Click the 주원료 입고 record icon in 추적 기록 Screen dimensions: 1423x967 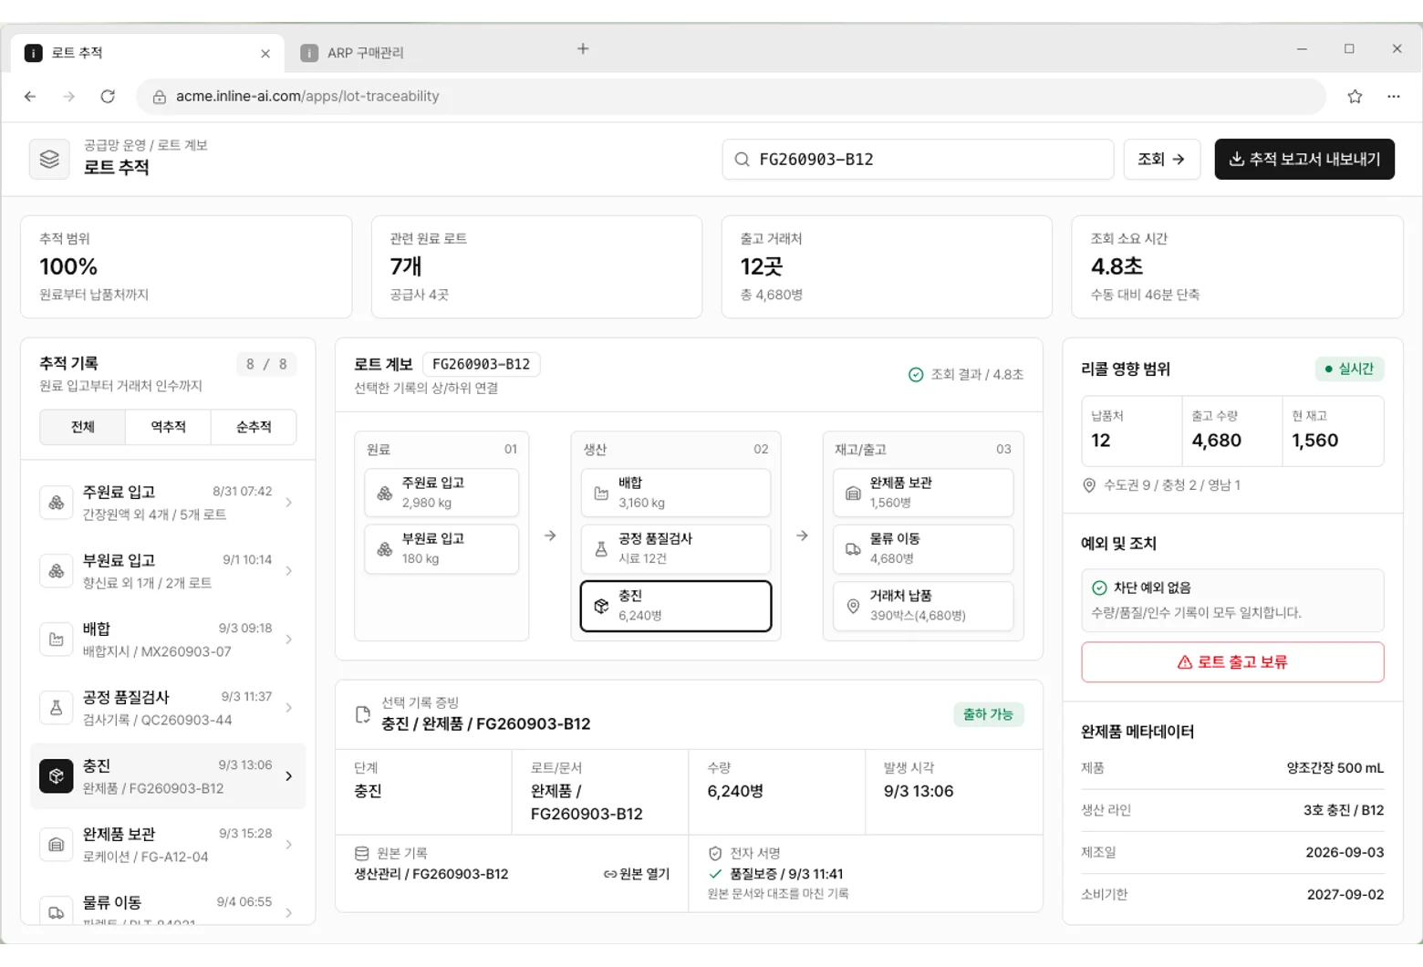tap(57, 503)
